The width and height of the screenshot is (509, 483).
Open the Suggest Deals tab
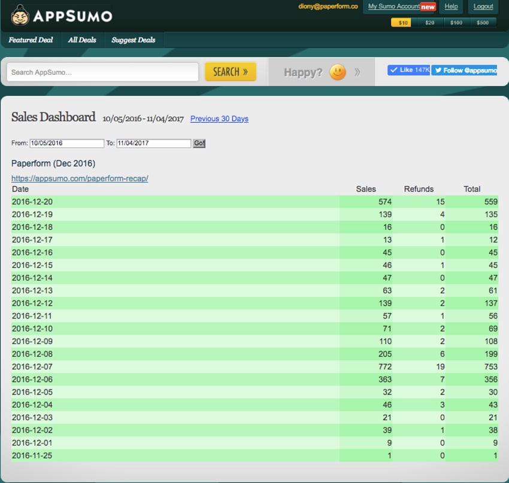pyautogui.click(x=133, y=40)
